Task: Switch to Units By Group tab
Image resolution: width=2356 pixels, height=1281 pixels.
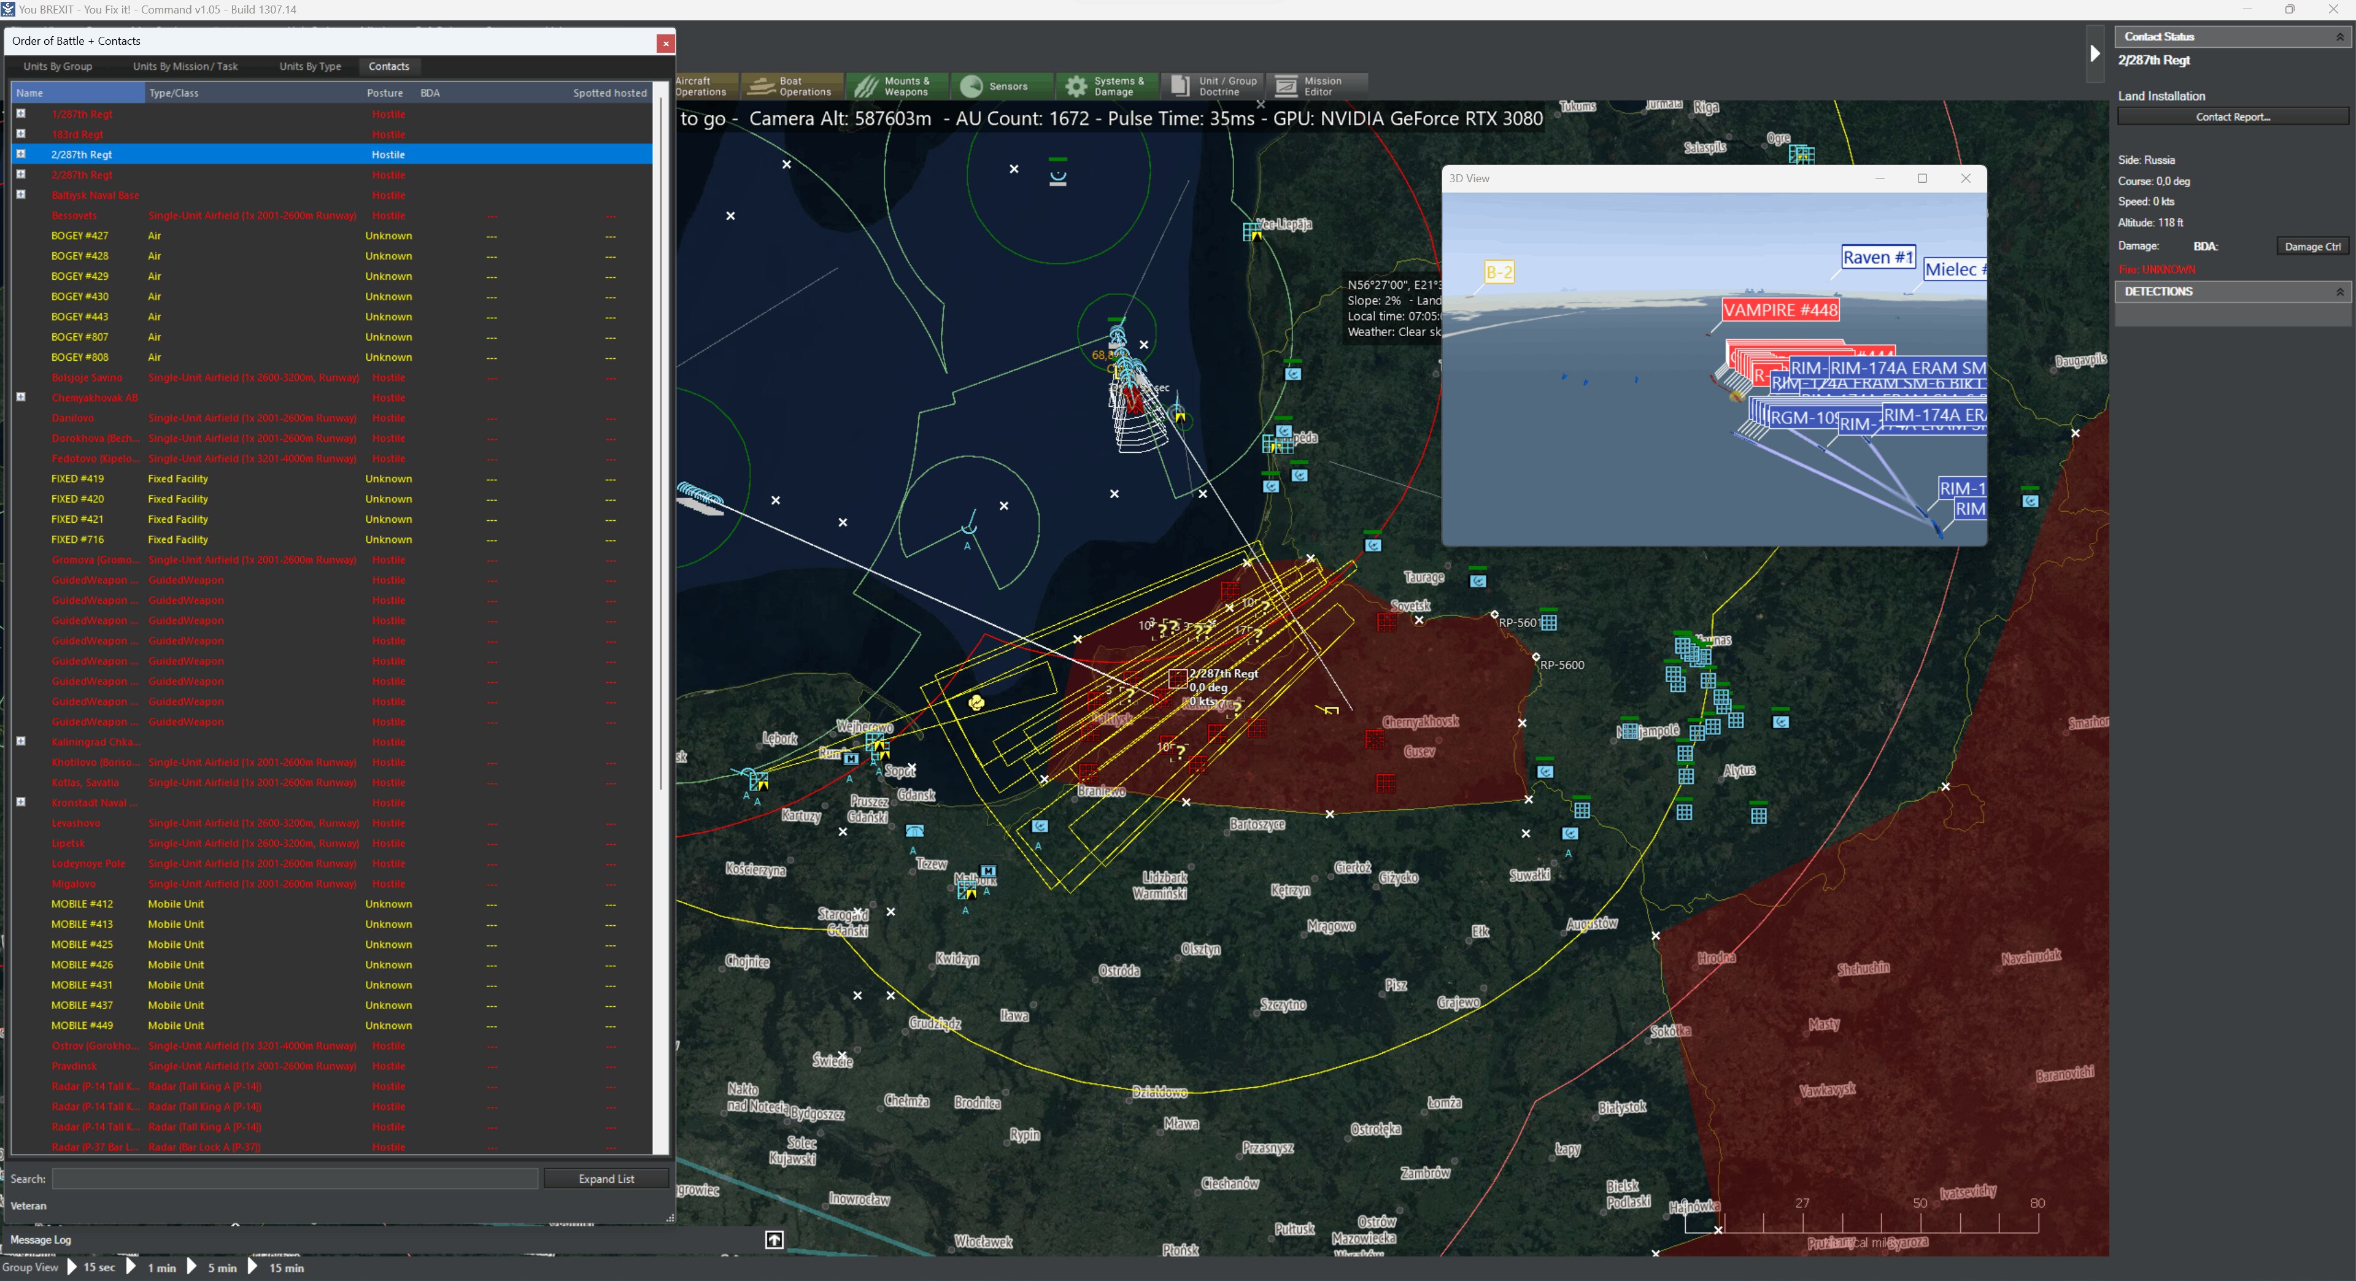Action: coord(58,67)
